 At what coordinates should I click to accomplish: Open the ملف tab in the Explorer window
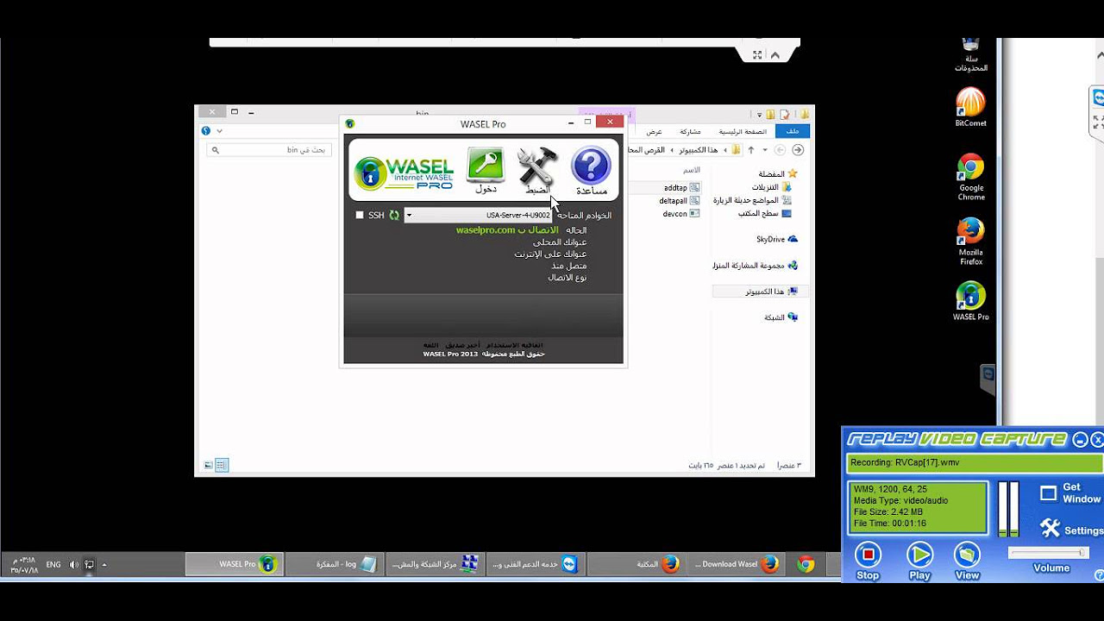(793, 131)
